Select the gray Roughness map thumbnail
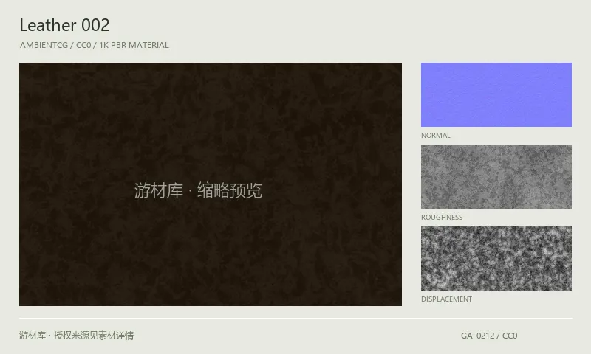Viewport: 591px width, 354px height. pyautogui.click(x=496, y=176)
